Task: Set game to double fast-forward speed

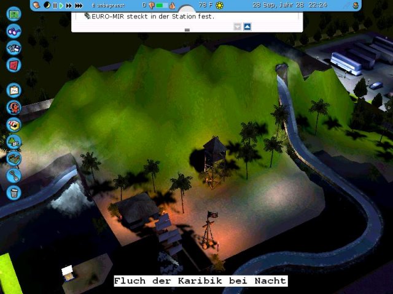Action: click(x=69, y=6)
